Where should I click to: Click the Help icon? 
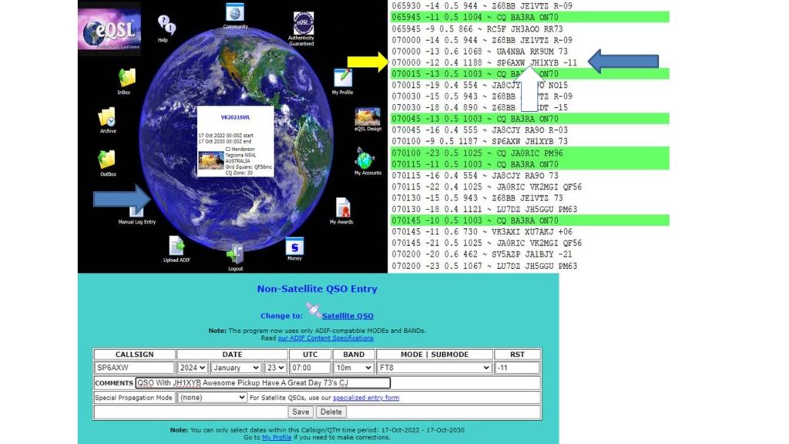pyautogui.click(x=165, y=25)
